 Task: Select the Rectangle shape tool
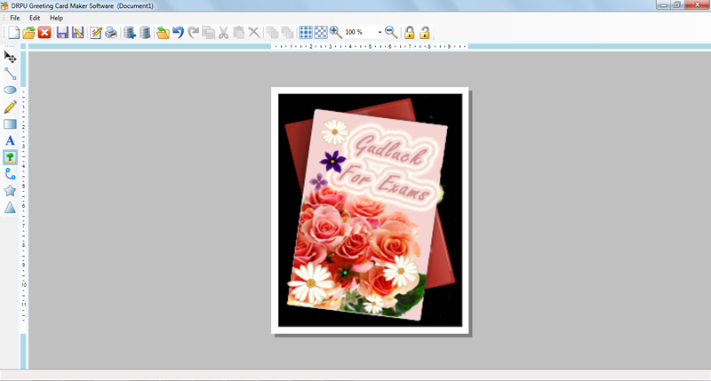click(10, 124)
